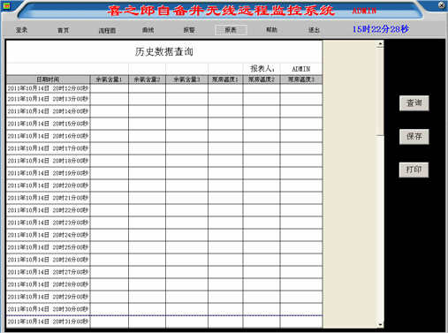Close the monitoring system window
The height and width of the screenshot is (333, 448).
click(441, 5)
